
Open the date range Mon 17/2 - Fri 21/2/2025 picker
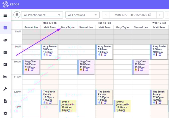coord(133,15)
